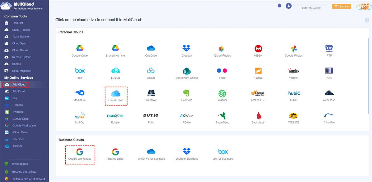Choose OneDrive from Personal Clouds grid
Screen dimensions: 372x182
coord(151,51)
